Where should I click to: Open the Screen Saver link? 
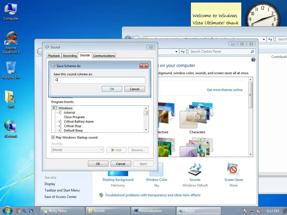click(233, 179)
